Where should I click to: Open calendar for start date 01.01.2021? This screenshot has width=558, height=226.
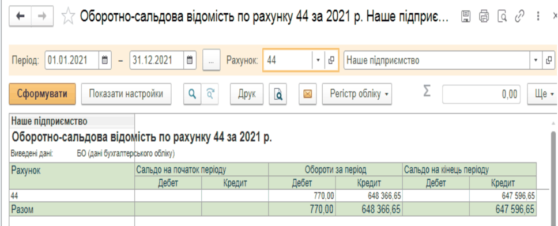[x=105, y=61]
